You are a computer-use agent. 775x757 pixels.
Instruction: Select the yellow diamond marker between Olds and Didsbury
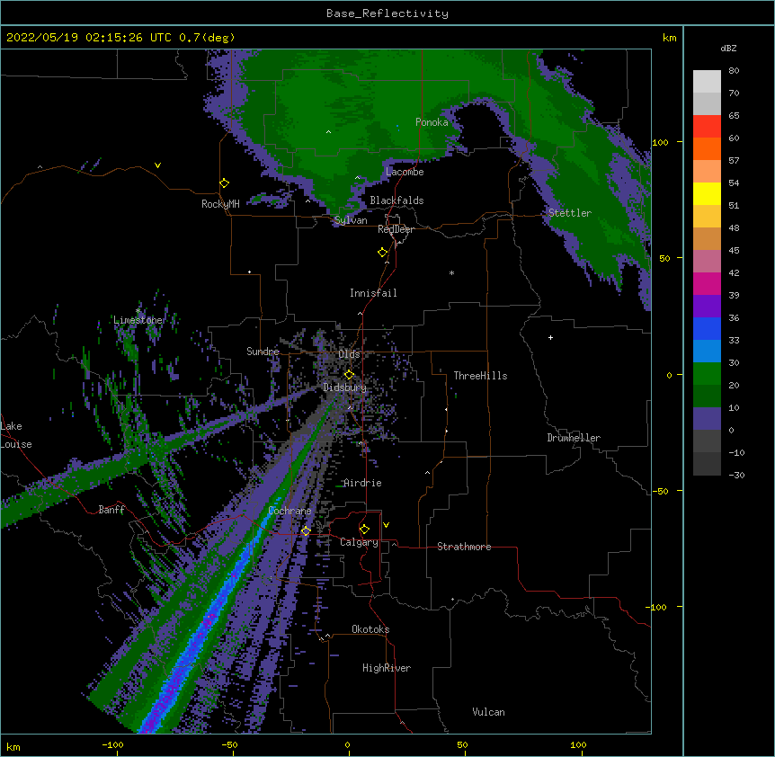coord(349,375)
